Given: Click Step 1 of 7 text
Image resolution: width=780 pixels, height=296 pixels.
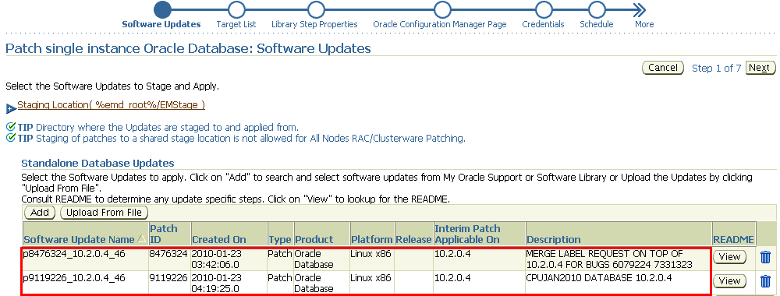Looking at the screenshot, I should pos(716,68).
